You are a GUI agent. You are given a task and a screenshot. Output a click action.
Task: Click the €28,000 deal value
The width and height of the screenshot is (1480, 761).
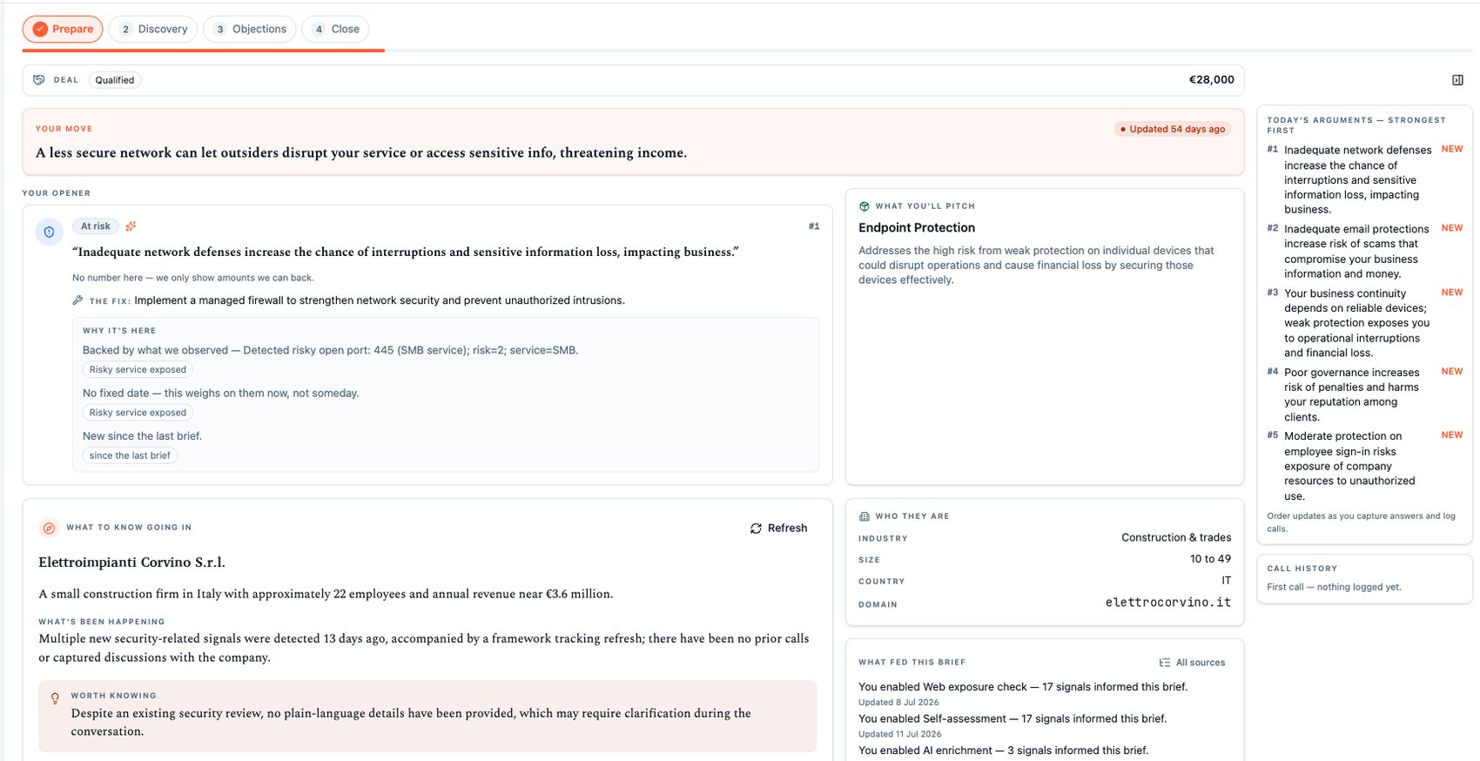click(1211, 80)
